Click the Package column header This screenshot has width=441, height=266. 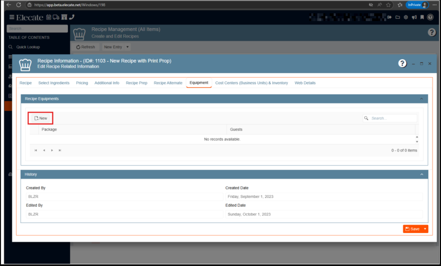point(49,129)
